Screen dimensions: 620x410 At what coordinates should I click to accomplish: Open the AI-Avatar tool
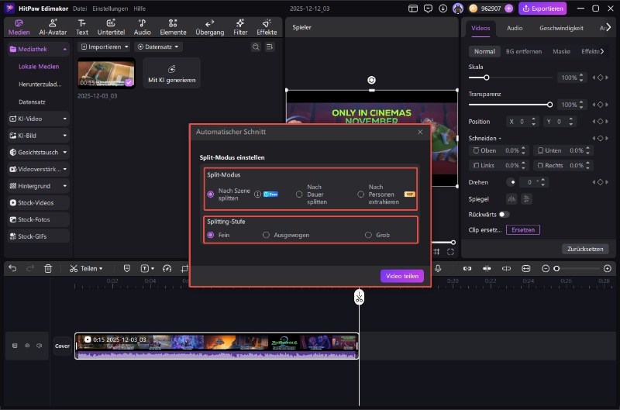coord(53,27)
